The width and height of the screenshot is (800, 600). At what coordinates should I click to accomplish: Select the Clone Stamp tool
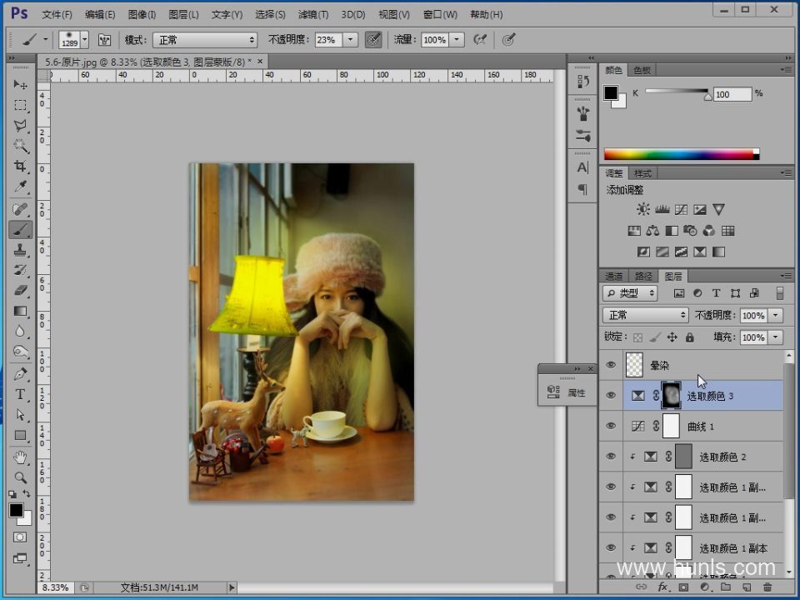coord(20,250)
